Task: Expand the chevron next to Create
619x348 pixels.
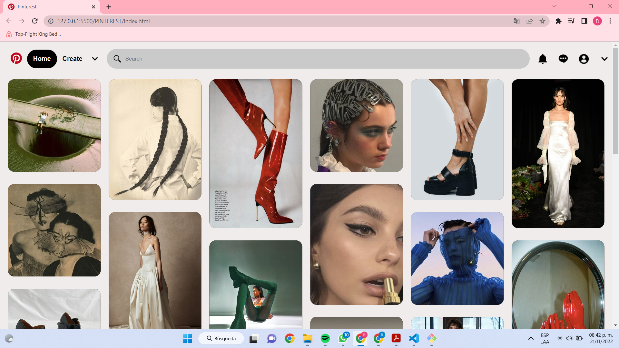Action: click(95, 59)
